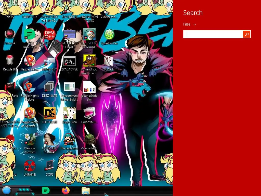Select Peggle World of Warcraft icon

click(x=30, y=113)
